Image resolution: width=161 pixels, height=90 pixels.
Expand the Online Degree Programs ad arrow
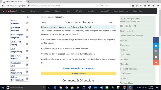[x=27, y=36]
